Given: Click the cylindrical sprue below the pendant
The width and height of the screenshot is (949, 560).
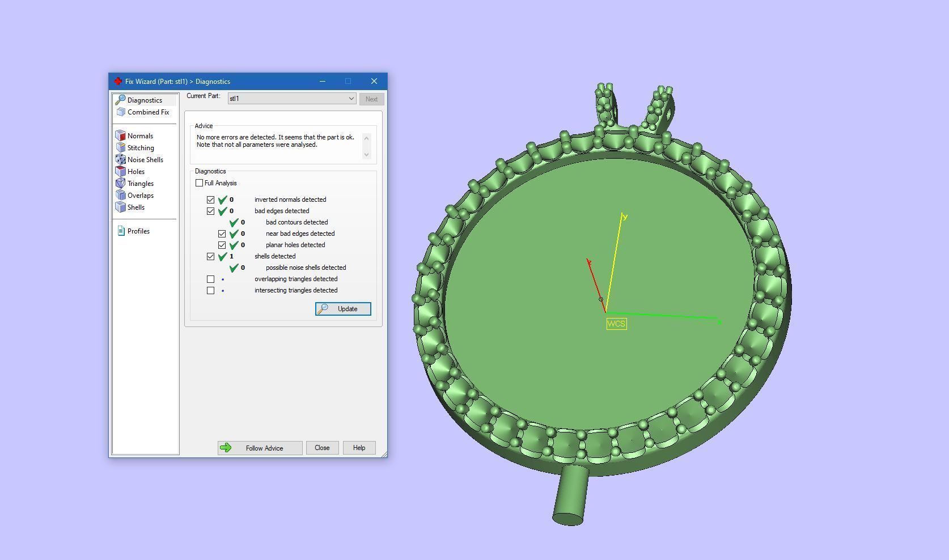Looking at the screenshot, I should click(x=570, y=495).
